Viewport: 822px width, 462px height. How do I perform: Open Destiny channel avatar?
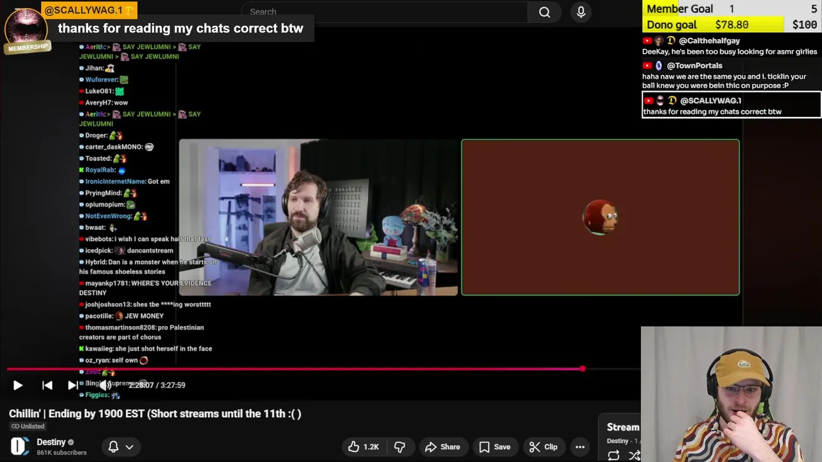[x=19, y=446]
